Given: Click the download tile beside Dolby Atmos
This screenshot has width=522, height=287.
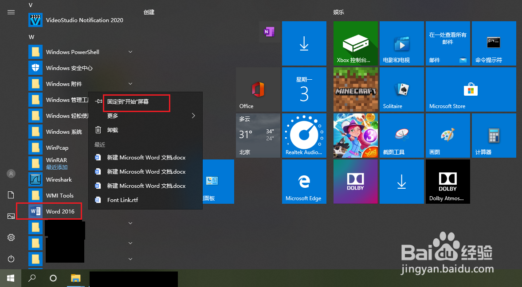Looking at the screenshot, I should (402, 182).
